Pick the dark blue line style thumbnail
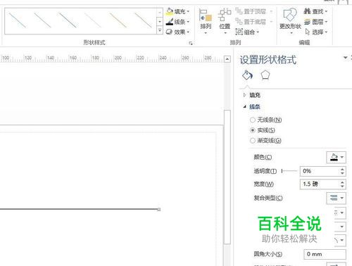Image resolution: width=352 pixels, height=266 pixels. (x=67, y=20)
